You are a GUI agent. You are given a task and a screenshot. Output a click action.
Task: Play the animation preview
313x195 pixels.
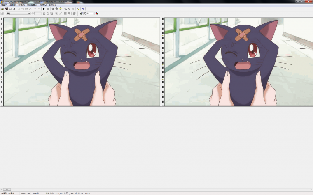tap(44, 9)
